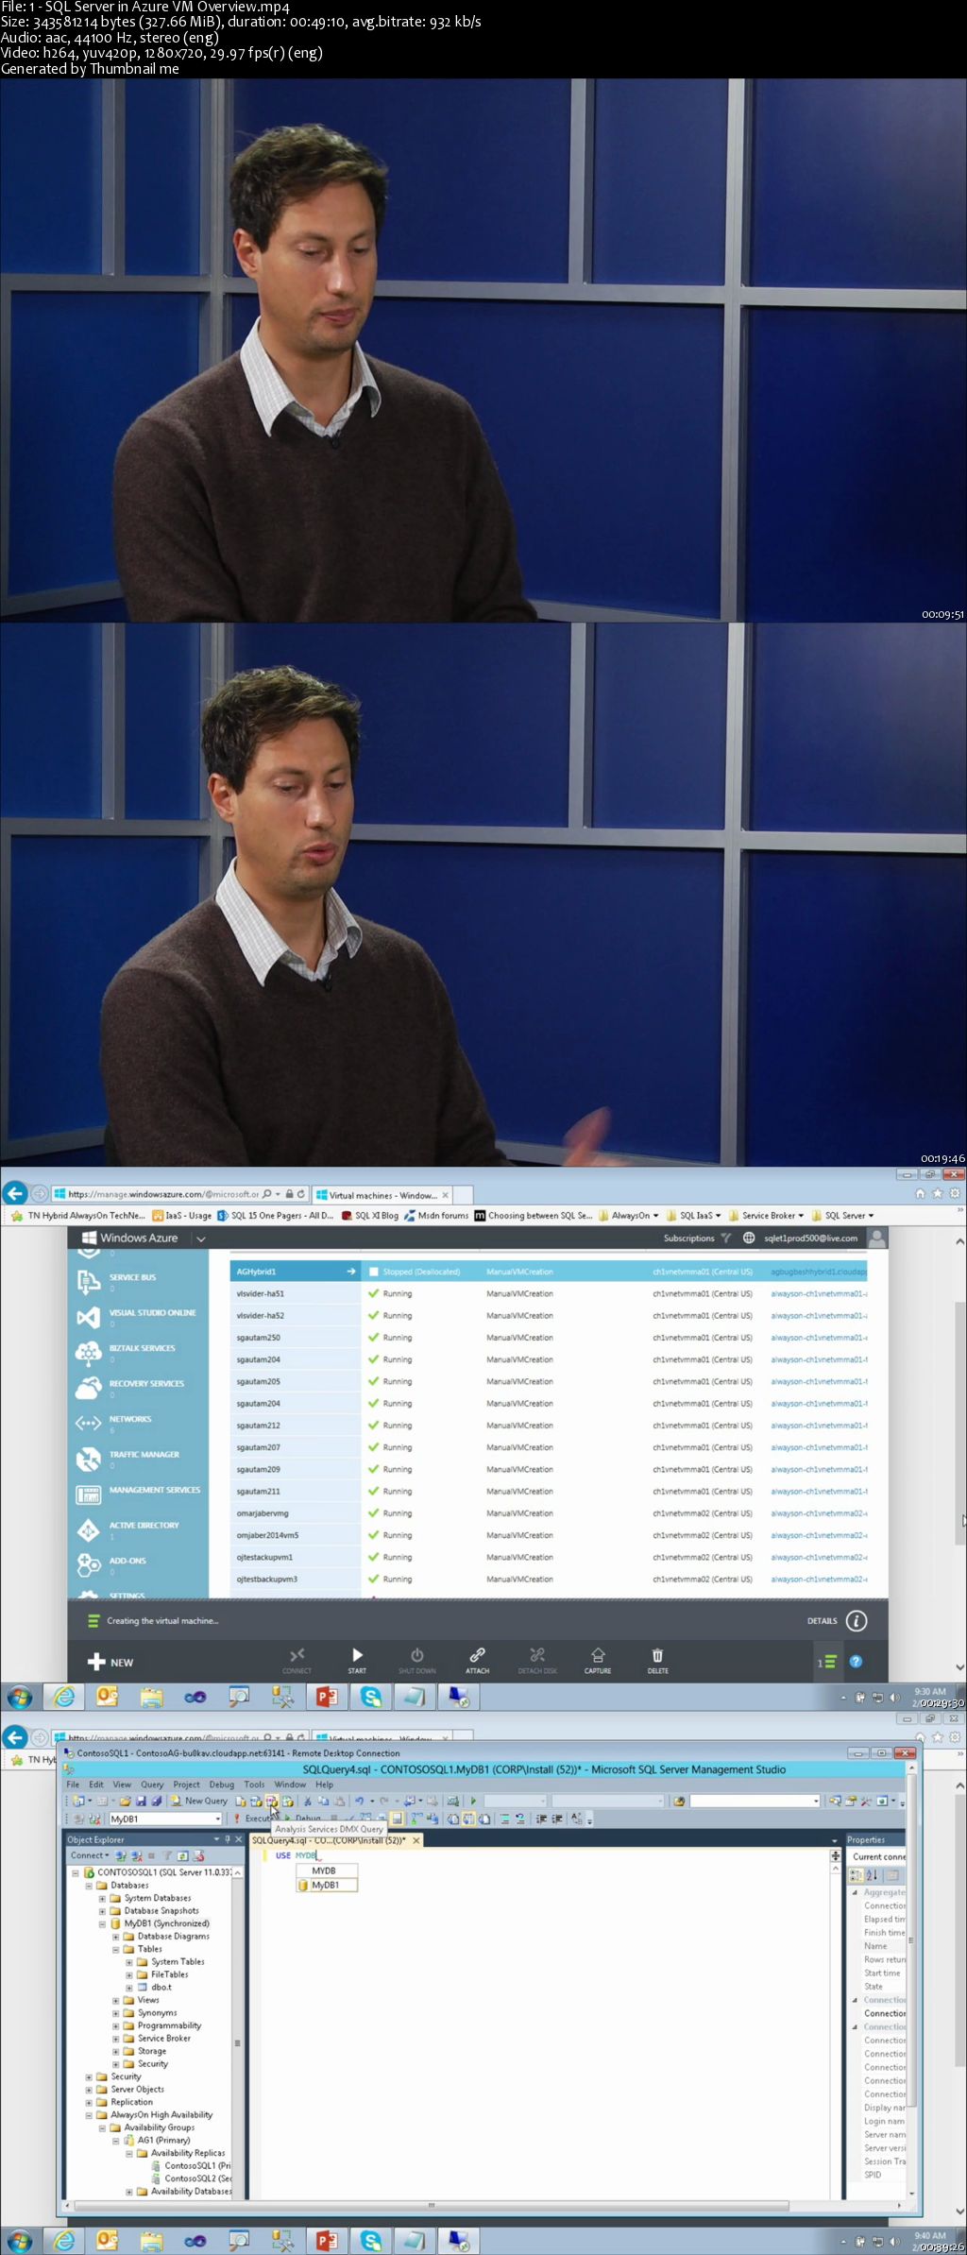Open Add-Ons in Azure sidebar
Screen dimensions: 967x2255
click(x=138, y=1564)
